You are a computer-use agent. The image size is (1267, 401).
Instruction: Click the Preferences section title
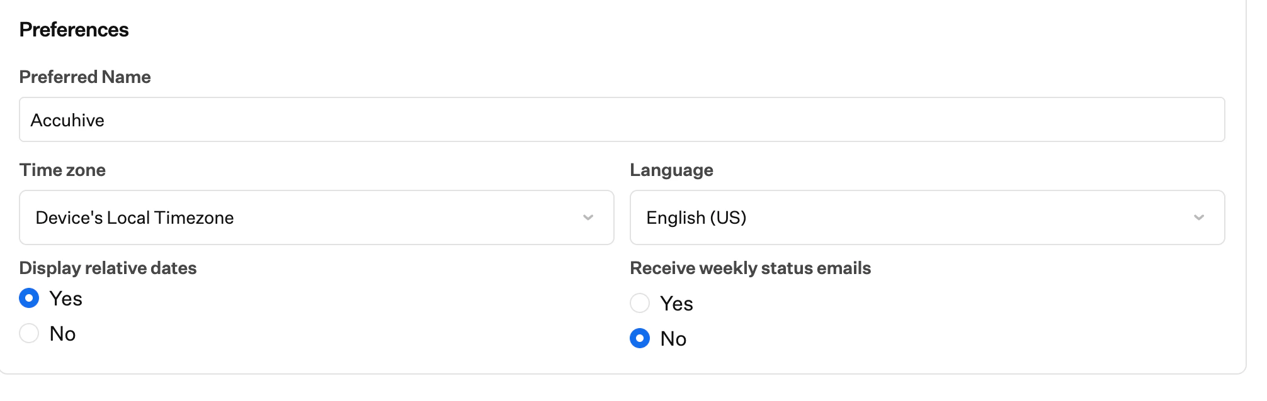(x=74, y=28)
